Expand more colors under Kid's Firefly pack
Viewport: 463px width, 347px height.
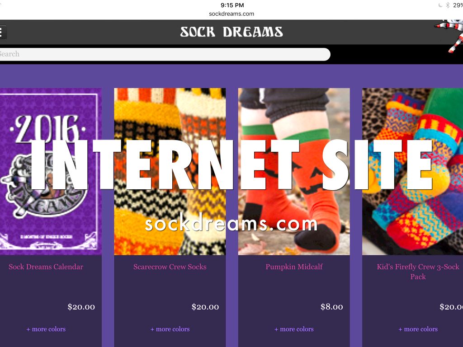(418, 329)
